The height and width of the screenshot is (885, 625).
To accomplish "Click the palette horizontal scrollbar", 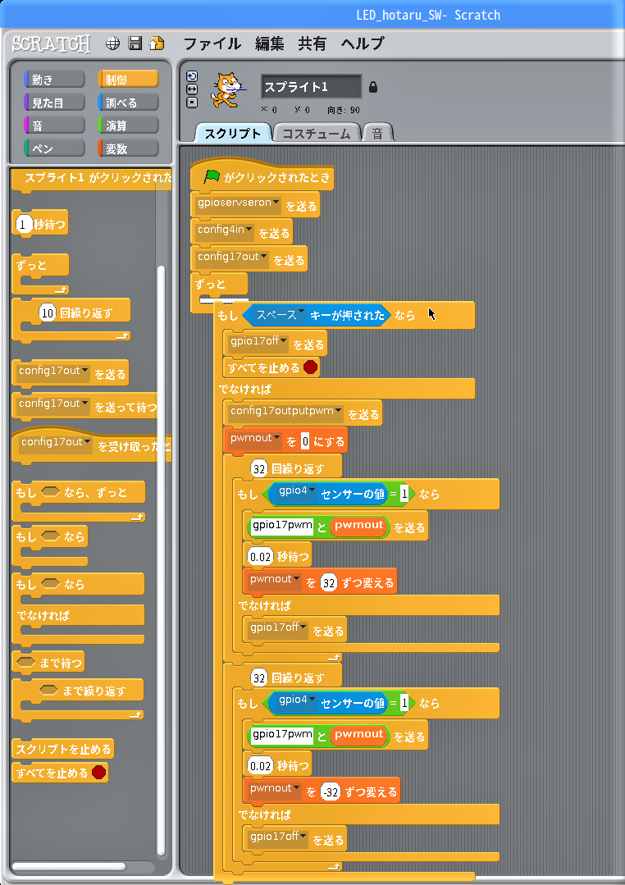I will (x=69, y=866).
